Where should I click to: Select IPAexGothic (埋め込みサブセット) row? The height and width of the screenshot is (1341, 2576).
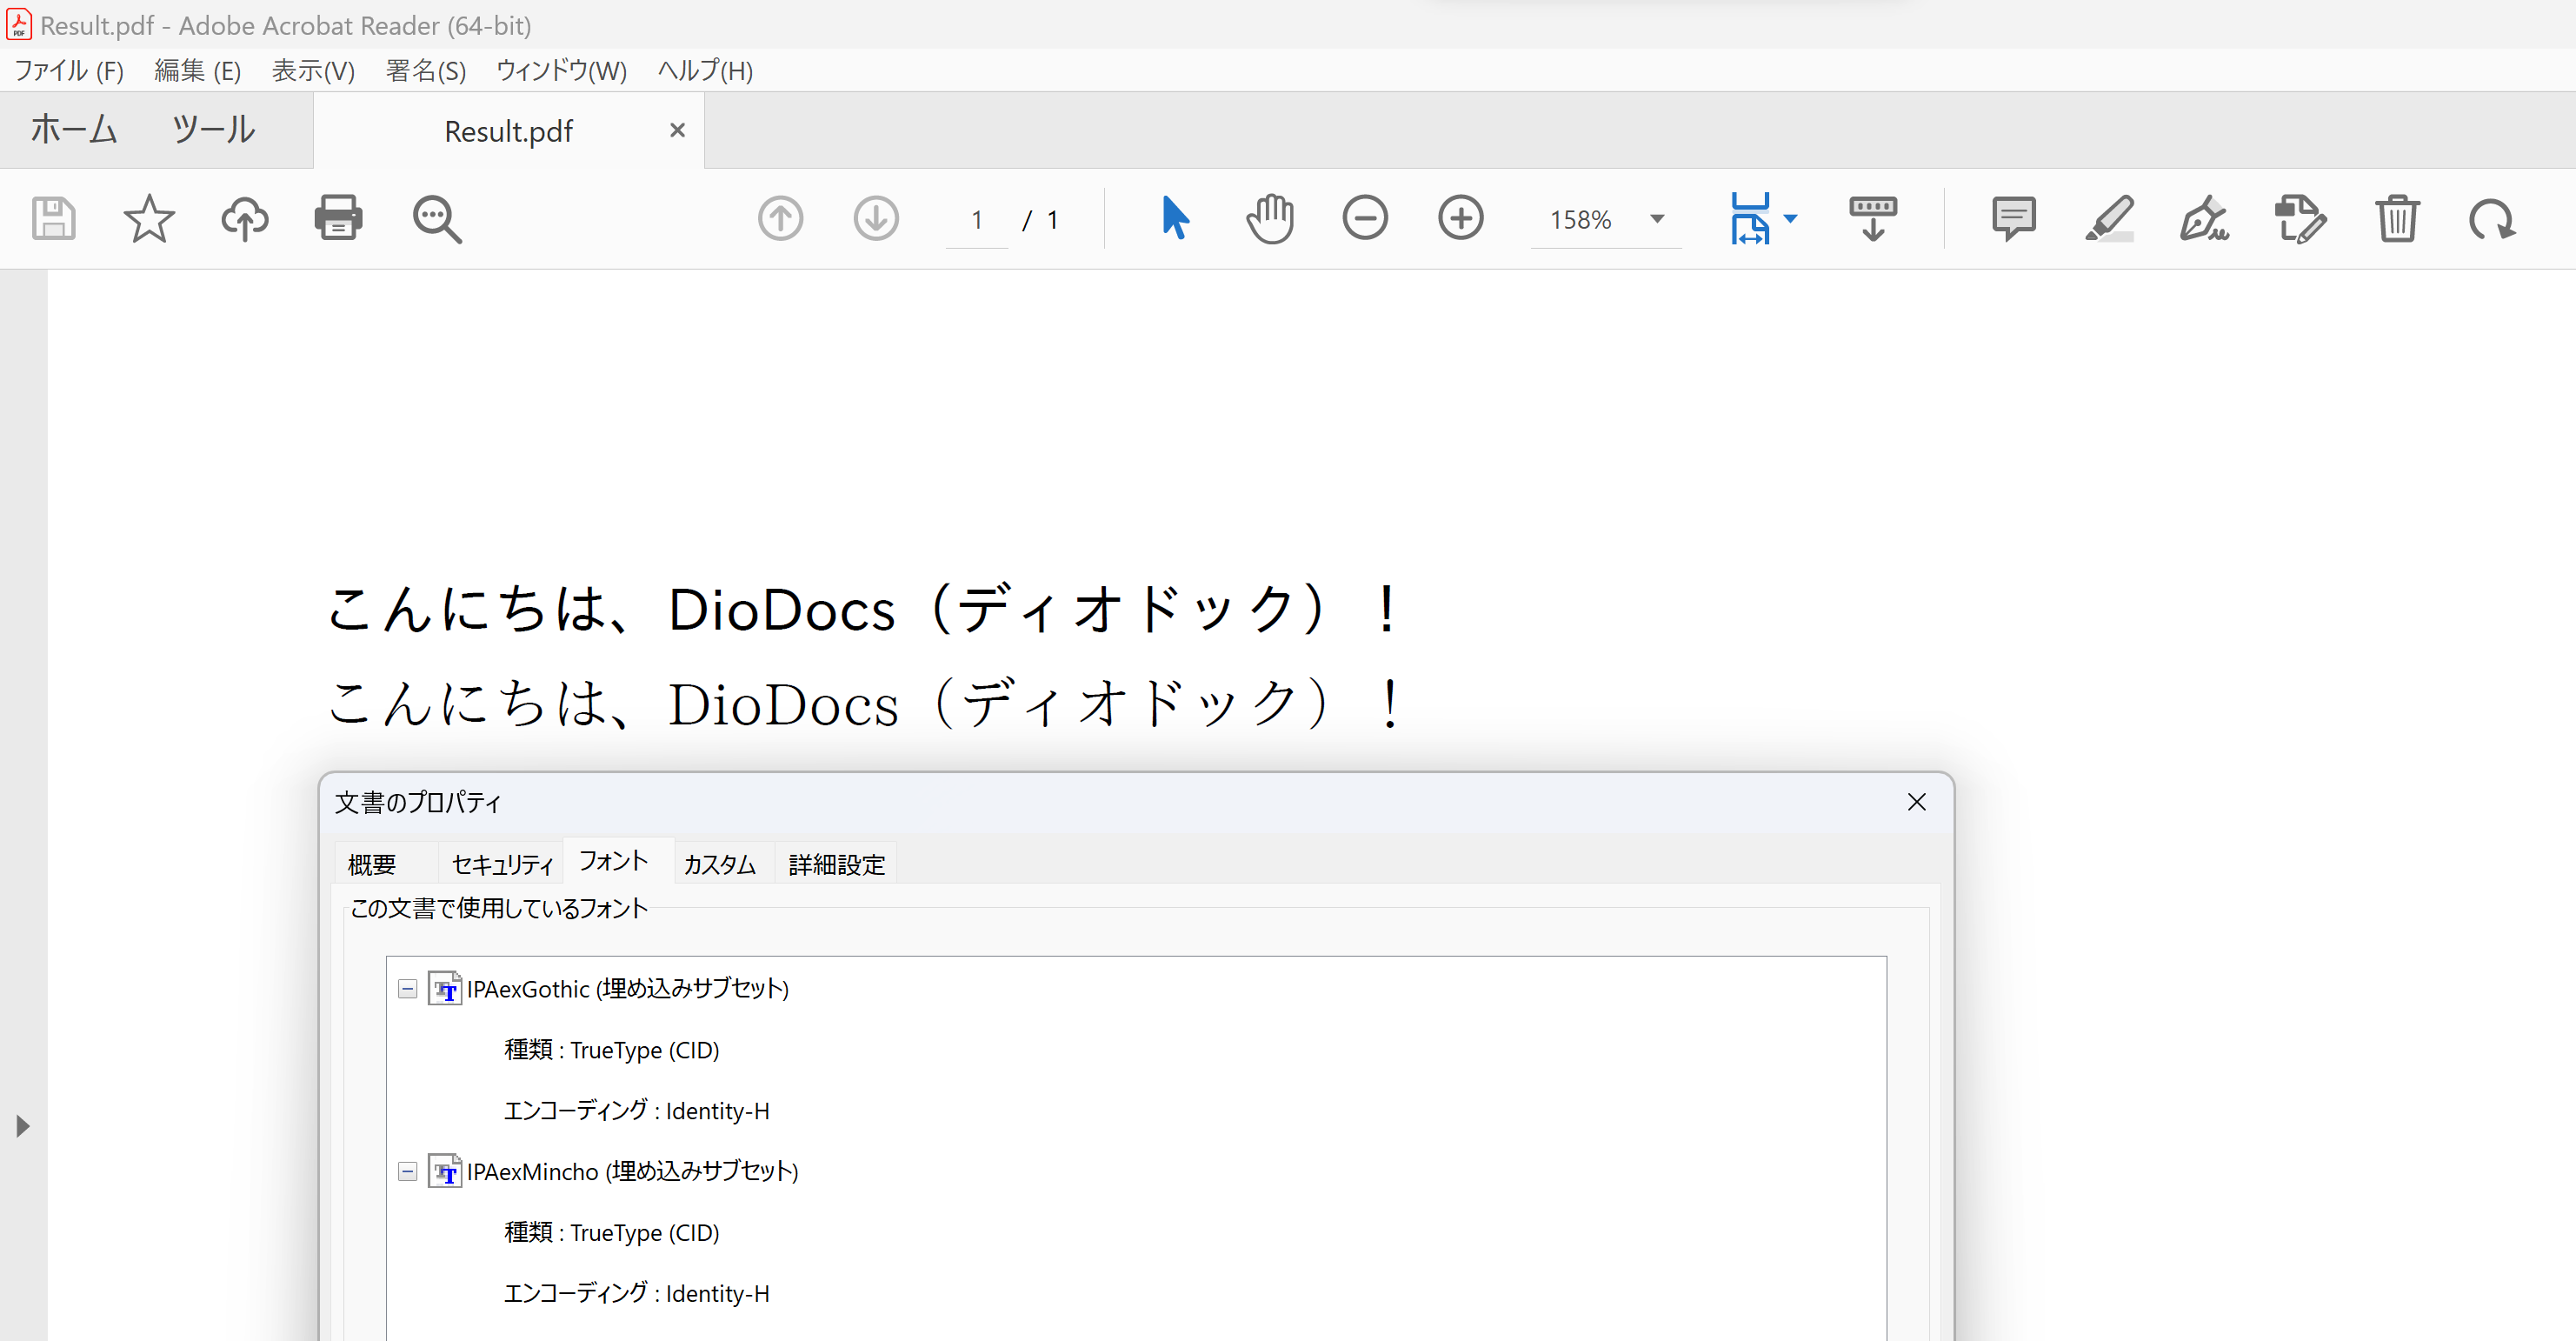(x=628, y=989)
